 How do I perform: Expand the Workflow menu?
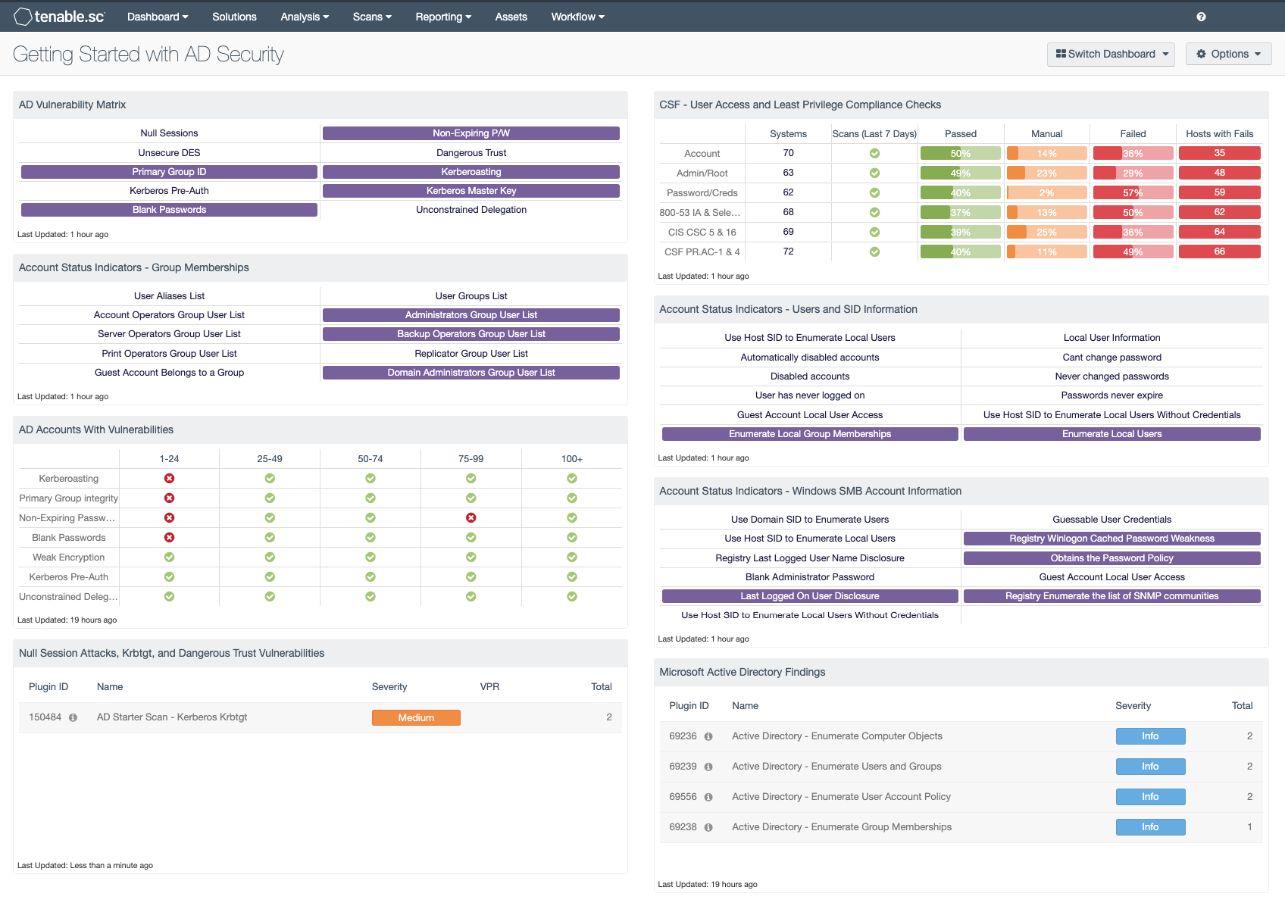pyautogui.click(x=577, y=17)
